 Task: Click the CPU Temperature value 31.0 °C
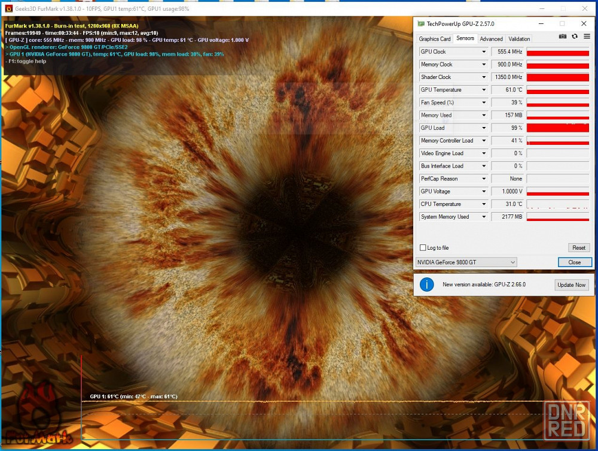(x=508, y=204)
